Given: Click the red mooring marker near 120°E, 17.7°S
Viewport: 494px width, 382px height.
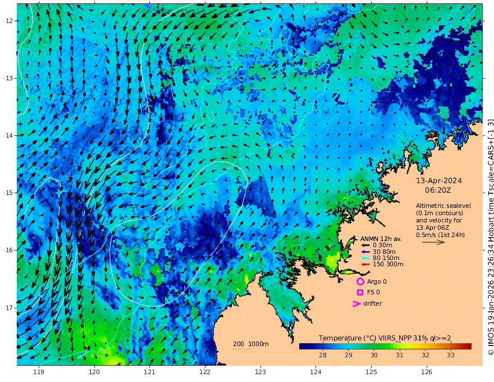Looking at the screenshot, I should [x=86, y=348].
